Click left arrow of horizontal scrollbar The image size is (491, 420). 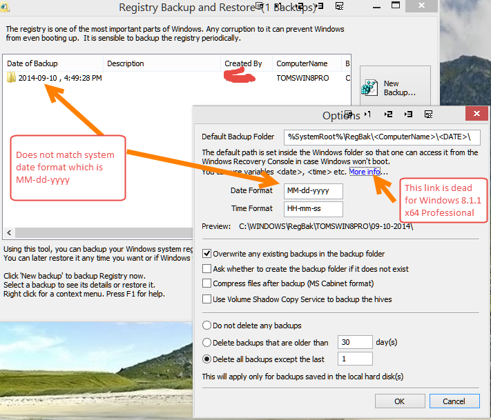tap(8, 232)
